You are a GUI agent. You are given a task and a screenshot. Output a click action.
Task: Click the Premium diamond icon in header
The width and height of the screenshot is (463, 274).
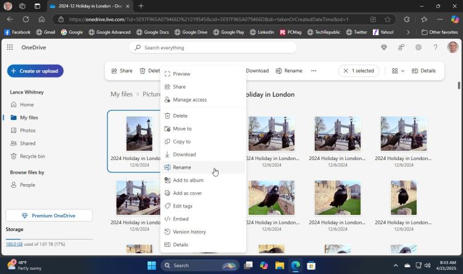[384, 47]
